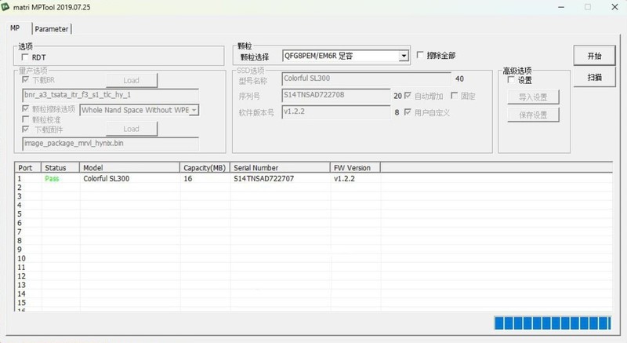Click the 保存设置 button
This screenshot has height=343, width=627.
pyautogui.click(x=533, y=115)
